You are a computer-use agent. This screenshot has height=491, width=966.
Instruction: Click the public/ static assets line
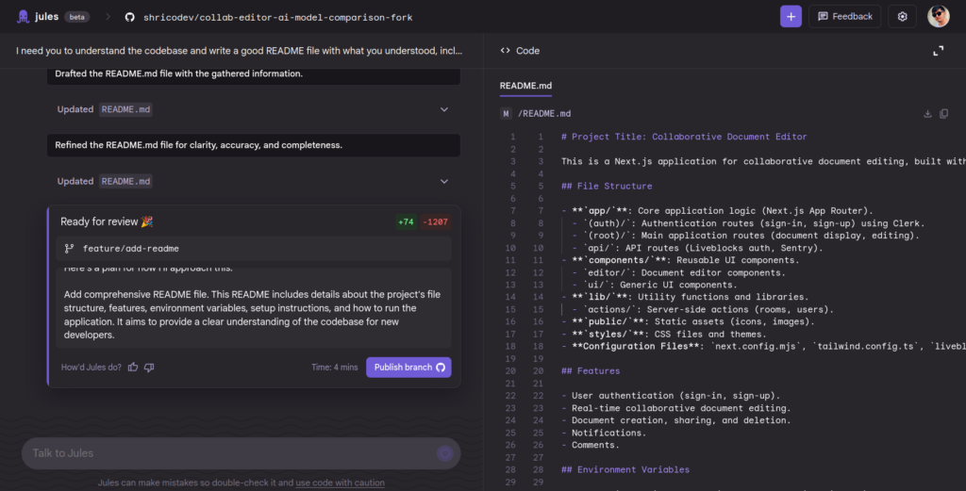click(x=688, y=321)
